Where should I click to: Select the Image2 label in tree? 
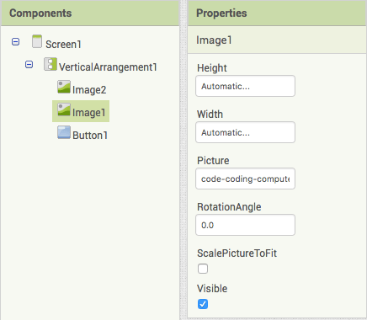click(89, 90)
